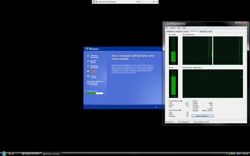Switch to the Applications tab
The width and height of the screenshot is (250, 156).
click(x=170, y=31)
